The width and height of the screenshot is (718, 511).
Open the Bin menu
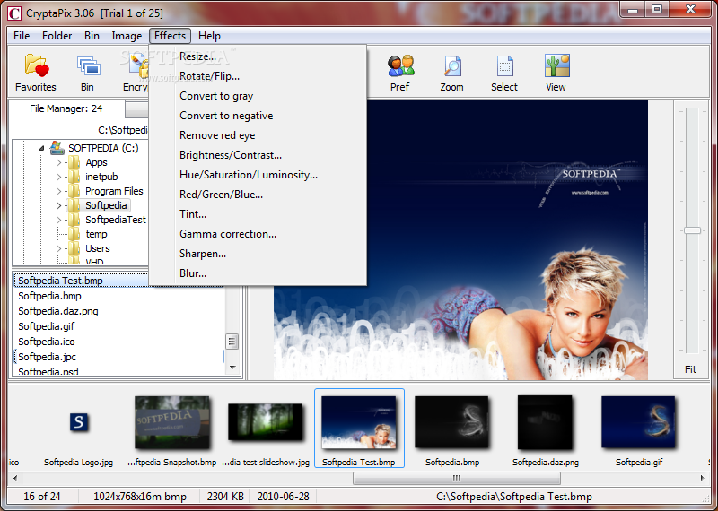[92, 36]
